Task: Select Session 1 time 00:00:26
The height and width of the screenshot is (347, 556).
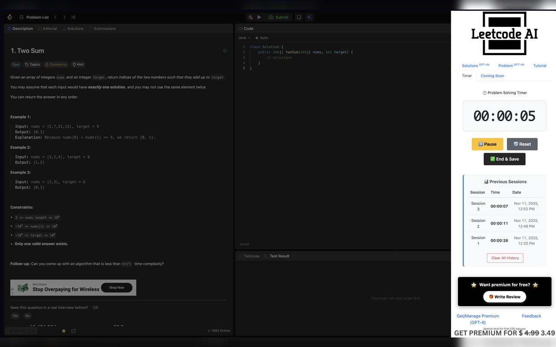Action: (x=499, y=240)
